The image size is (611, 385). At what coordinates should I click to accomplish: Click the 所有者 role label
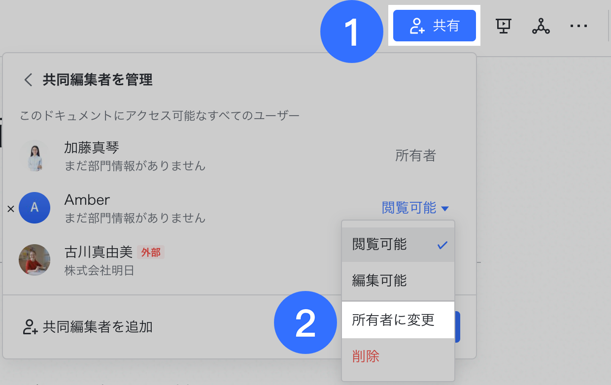[415, 156]
